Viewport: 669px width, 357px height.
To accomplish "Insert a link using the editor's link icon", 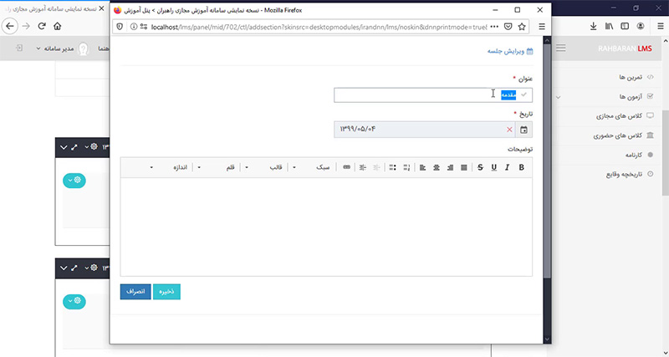I will point(347,167).
